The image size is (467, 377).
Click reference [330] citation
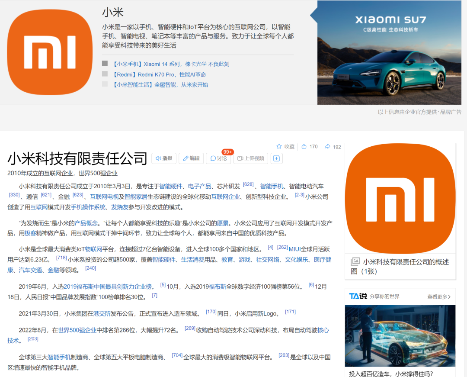point(14,195)
